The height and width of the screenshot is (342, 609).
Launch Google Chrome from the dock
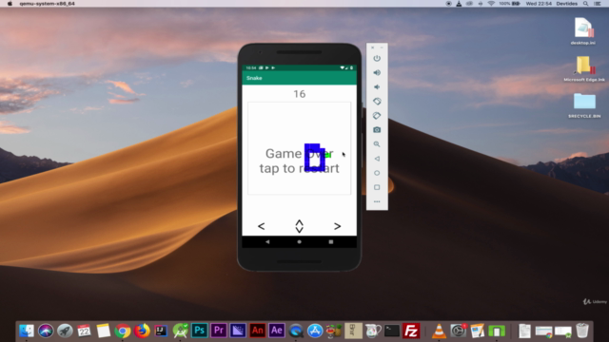(123, 331)
